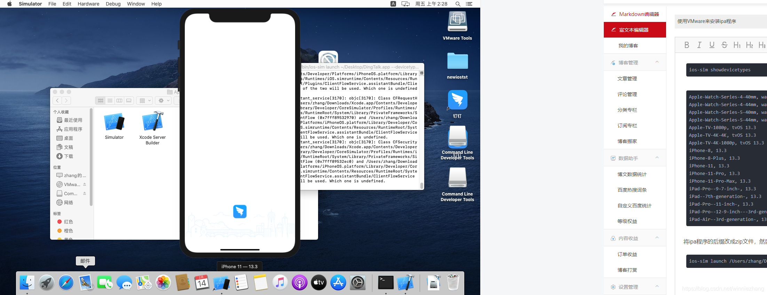Open the Simulator application menu

[x=30, y=4]
